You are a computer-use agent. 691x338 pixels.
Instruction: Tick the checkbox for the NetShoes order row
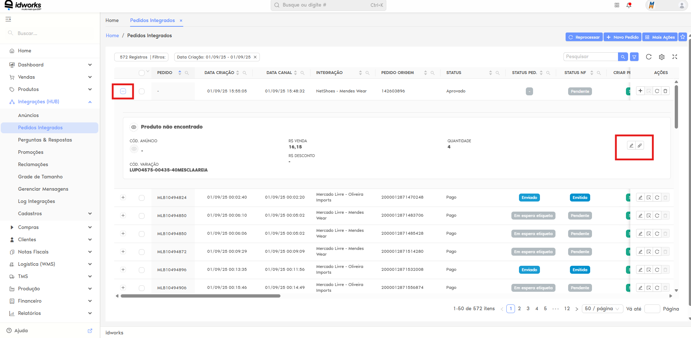click(x=142, y=91)
